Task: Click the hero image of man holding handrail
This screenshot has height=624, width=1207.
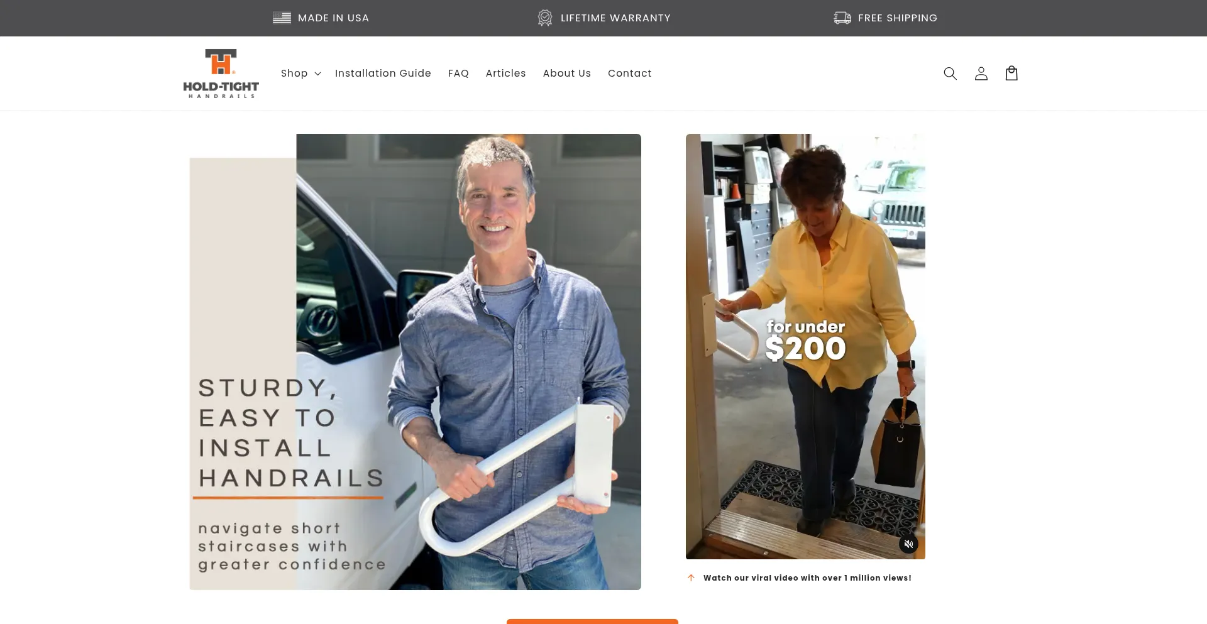Action: (x=415, y=362)
